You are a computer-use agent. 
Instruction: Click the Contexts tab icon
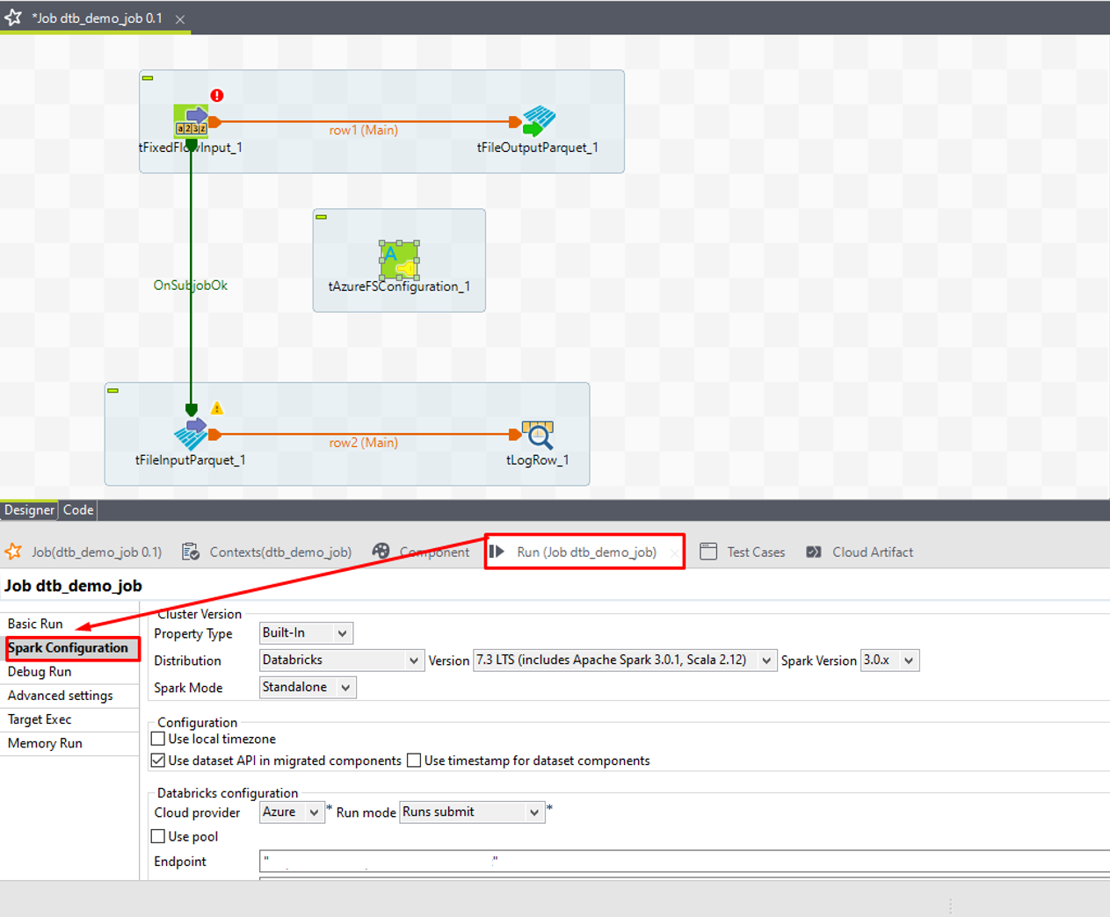tap(191, 552)
